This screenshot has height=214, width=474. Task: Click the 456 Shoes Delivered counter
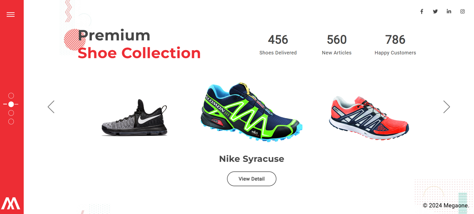pyautogui.click(x=278, y=44)
